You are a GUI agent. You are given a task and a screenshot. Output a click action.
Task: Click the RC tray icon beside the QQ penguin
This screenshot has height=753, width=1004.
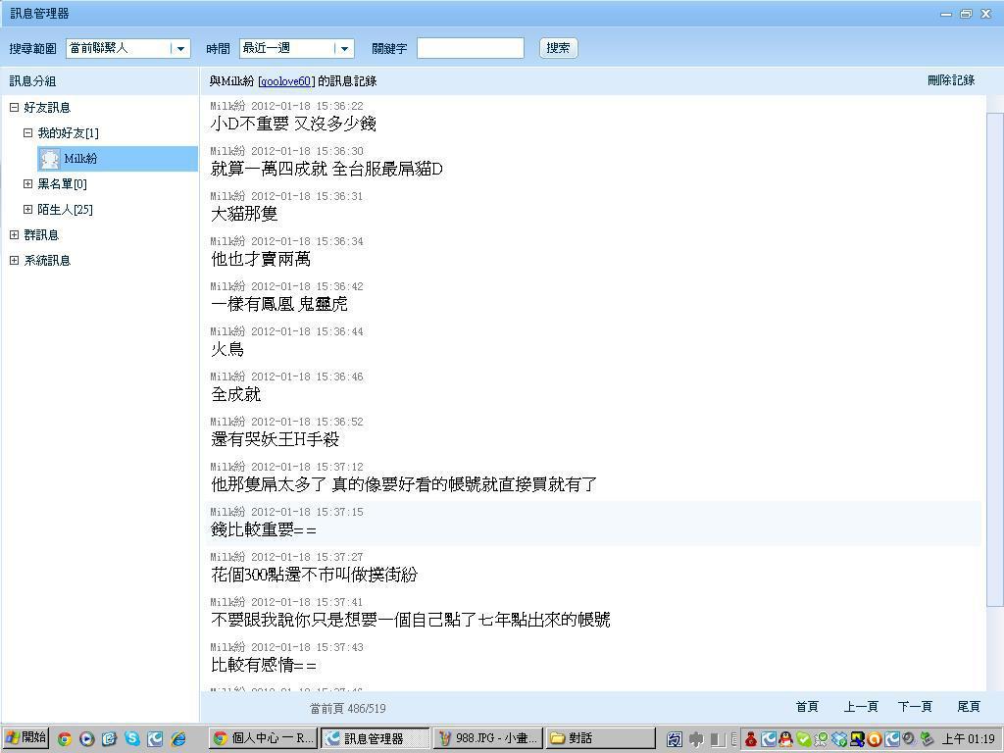(x=769, y=739)
